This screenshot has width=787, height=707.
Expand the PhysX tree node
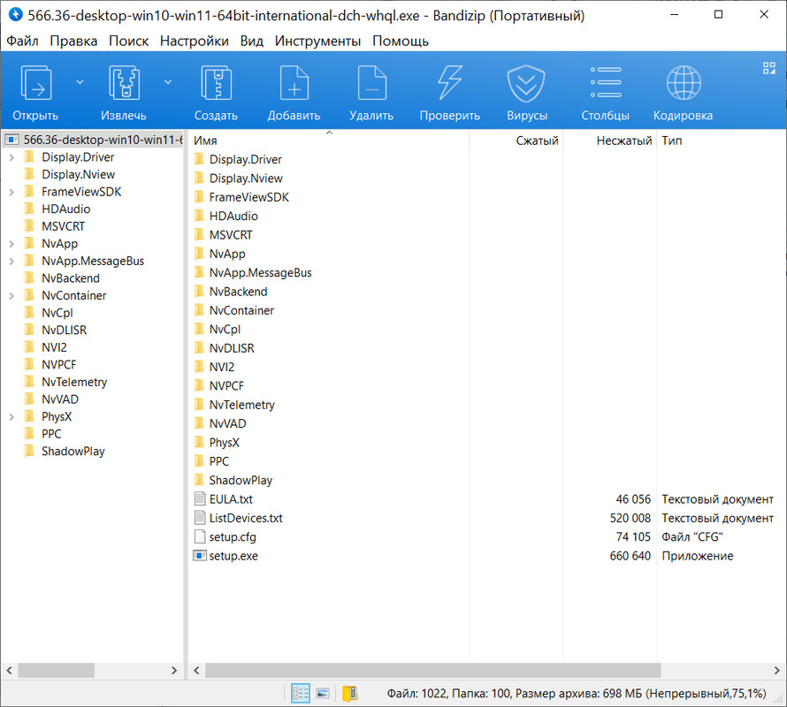click(11, 417)
